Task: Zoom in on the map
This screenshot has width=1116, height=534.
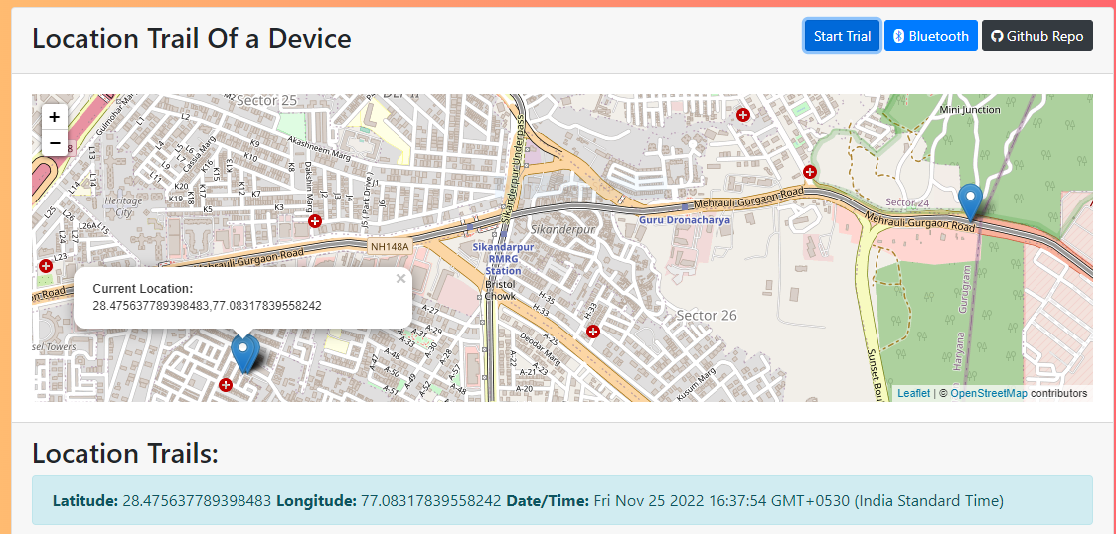Action: tap(54, 117)
